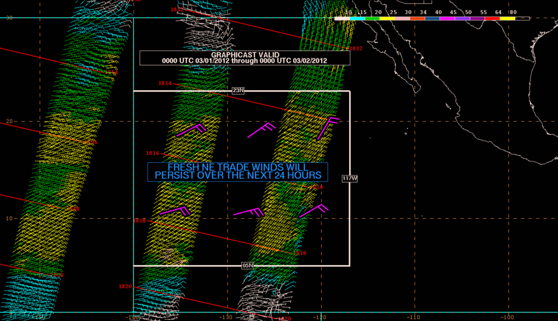Click the magenta wind barb crossing the 20° line
The width and height of the screenshot is (558, 321).
[x=329, y=128]
